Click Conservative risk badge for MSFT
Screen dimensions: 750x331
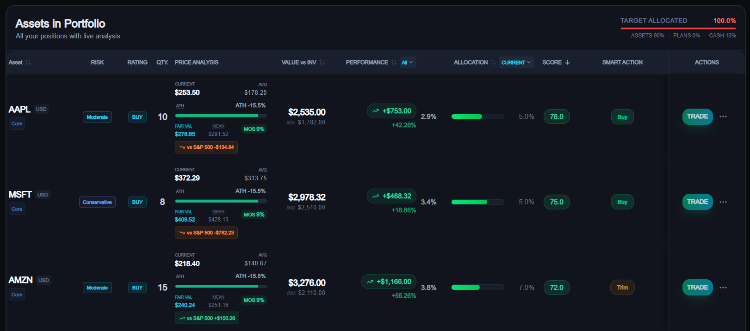click(97, 202)
